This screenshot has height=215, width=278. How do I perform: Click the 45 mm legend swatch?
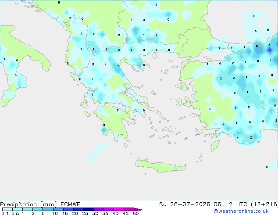(129, 209)
